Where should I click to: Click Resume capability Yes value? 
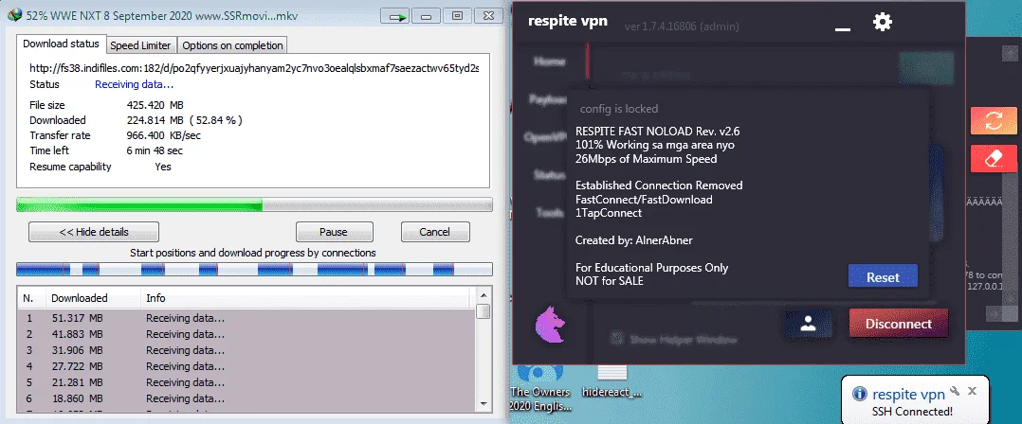coord(163,167)
